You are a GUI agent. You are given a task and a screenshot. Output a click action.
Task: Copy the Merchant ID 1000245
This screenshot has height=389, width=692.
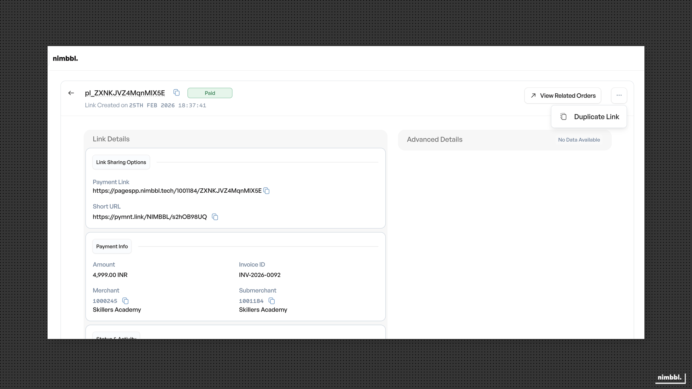tap(125, 301)
